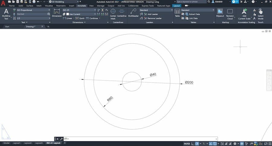
Task: Click Remove Leader button
Action: (x=153, y=18)
